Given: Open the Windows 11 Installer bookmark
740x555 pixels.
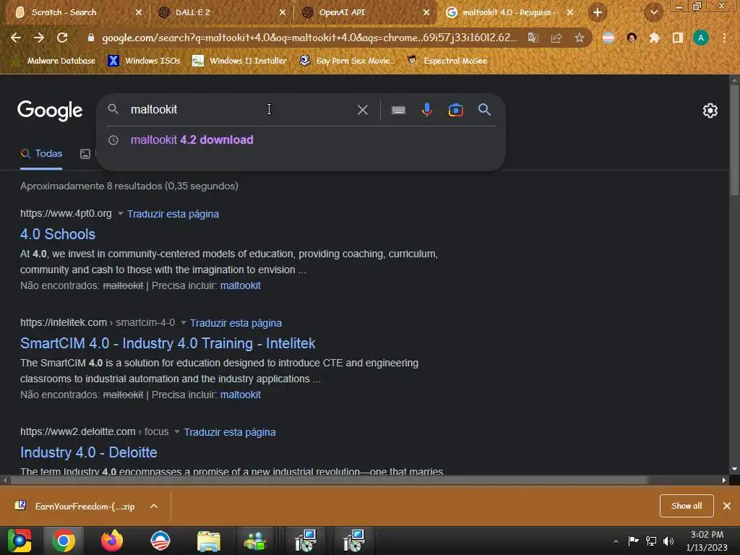Looking at the screenshot, I should tap(240, 61).
